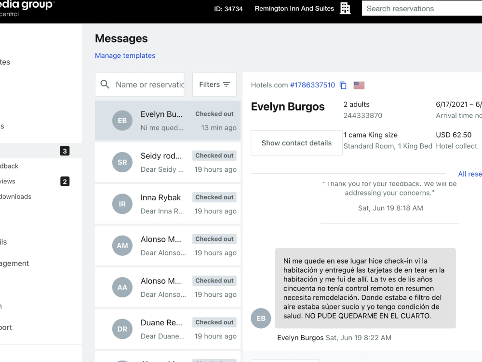The width and height of the screenshot is (482, 362).
Task: Click the '244333870' number
Action: click(x=363, y=115)
